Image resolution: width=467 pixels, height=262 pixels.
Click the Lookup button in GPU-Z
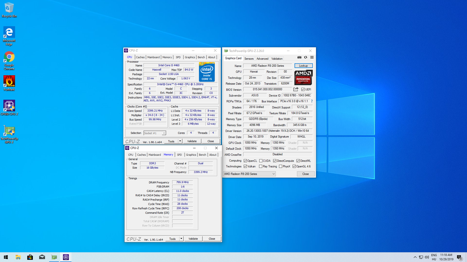coord(304,66)
